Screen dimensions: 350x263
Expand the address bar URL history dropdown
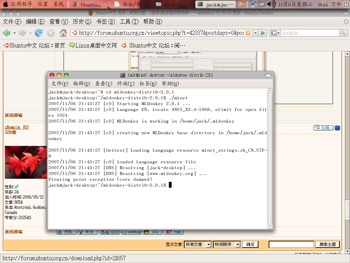click(x=255, y=33)
